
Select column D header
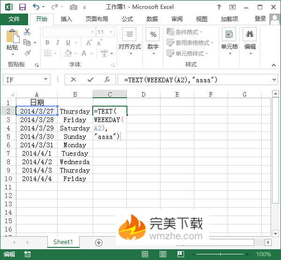[143, 94]
